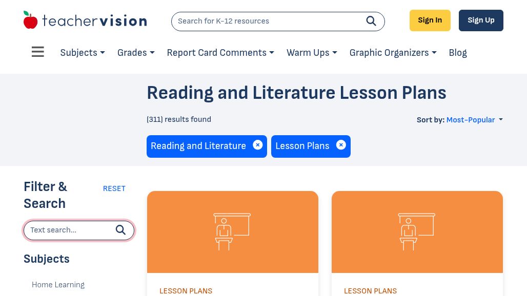Select the Home Learning subject filter
The width and height of the screenshot is (527, 296).
coord(58,285)
